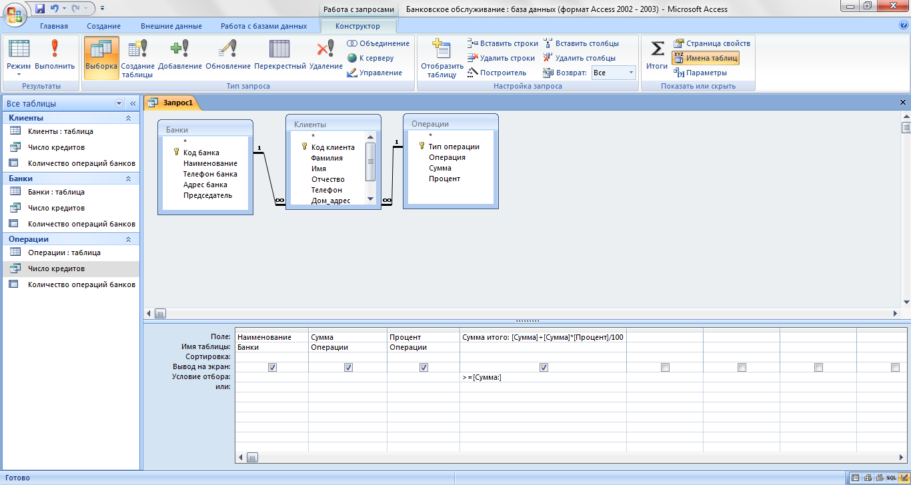Open Отобразить таблицу dialog
The image size is (911, 485).
tap(441, 59)
